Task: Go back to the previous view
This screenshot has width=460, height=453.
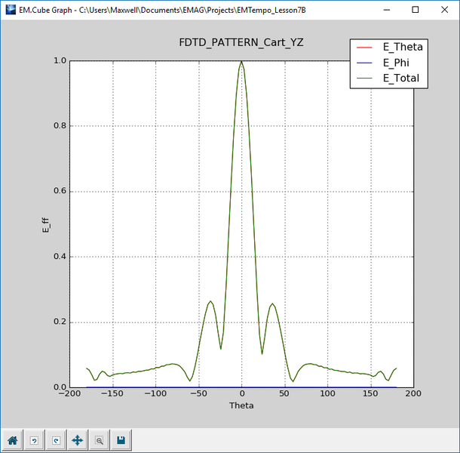Action: (x=34, y=439)
